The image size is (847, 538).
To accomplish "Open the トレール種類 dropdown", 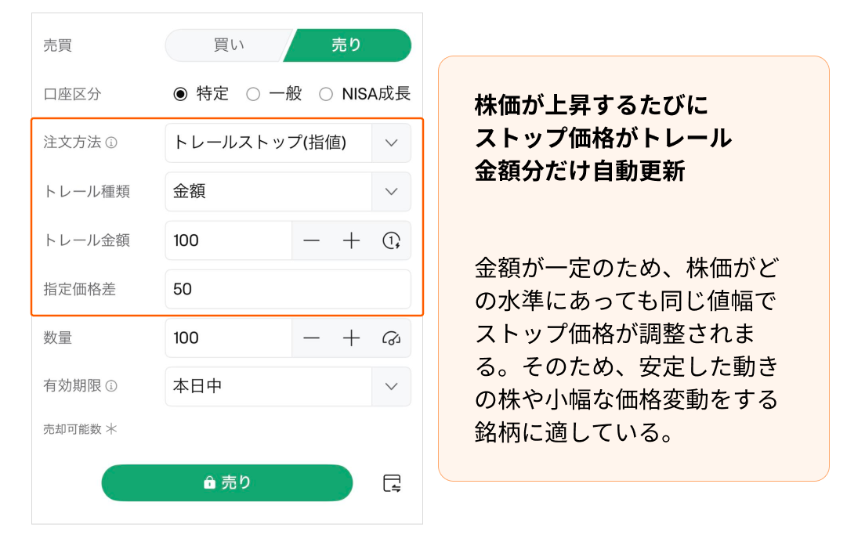I will (392, 192).
